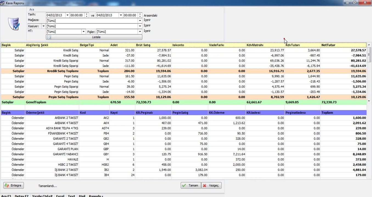Click the PeşinSatış column header

[x=190, y=112]
